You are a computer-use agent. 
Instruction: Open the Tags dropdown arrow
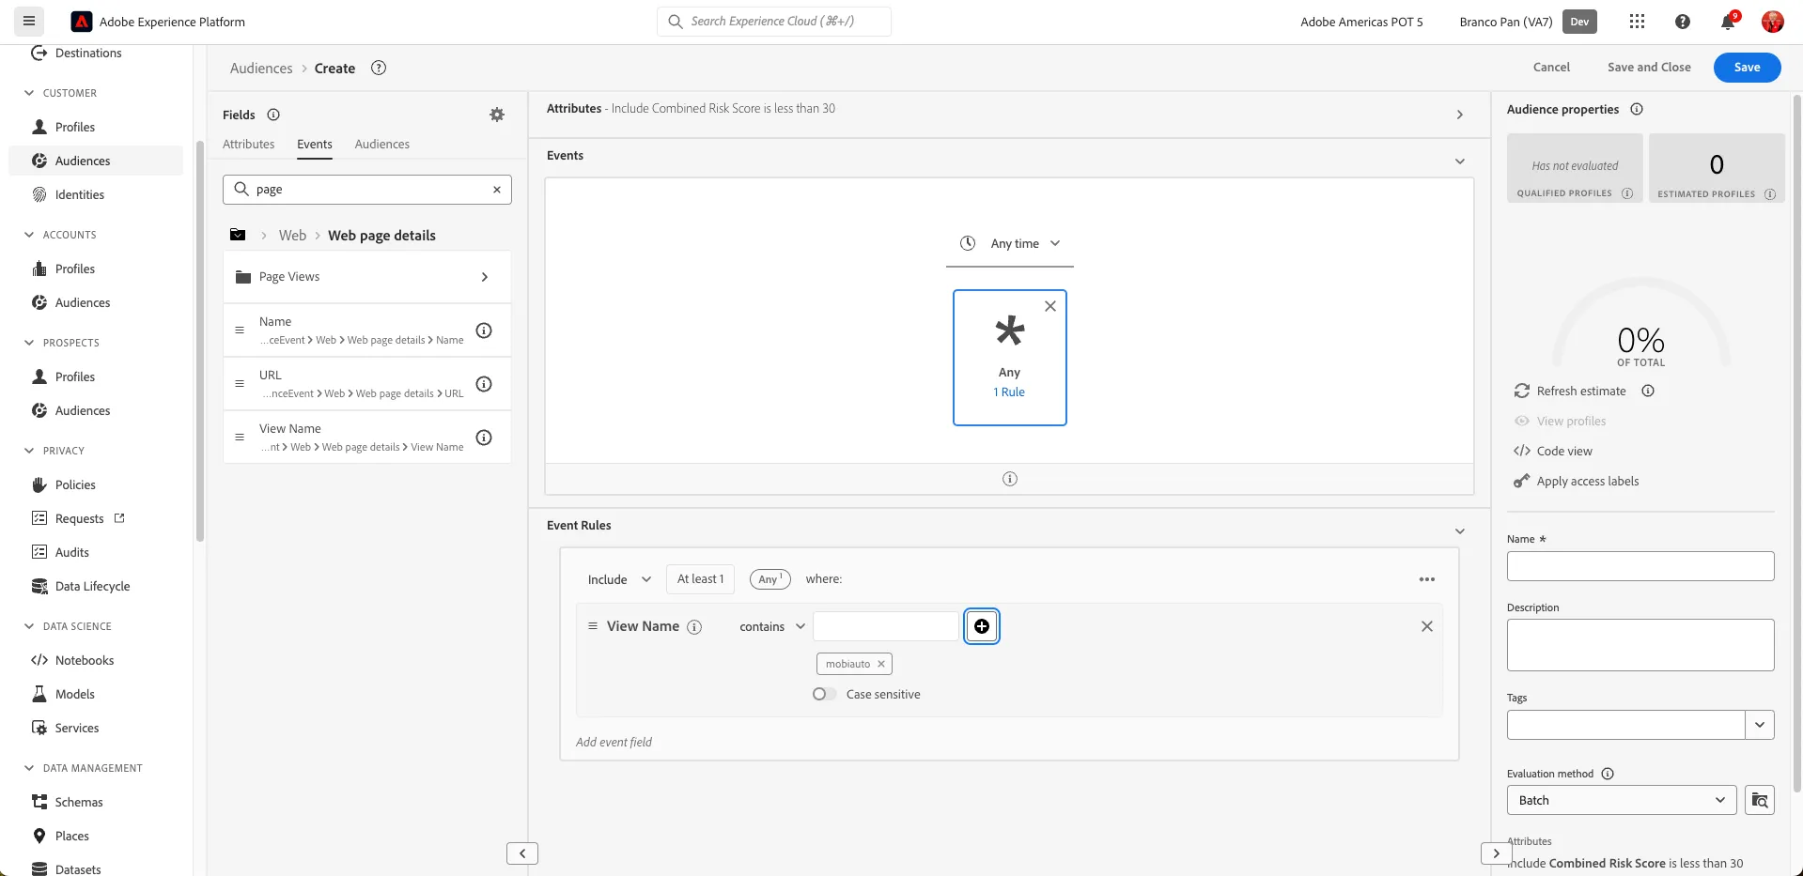(x=1760, y=725)
